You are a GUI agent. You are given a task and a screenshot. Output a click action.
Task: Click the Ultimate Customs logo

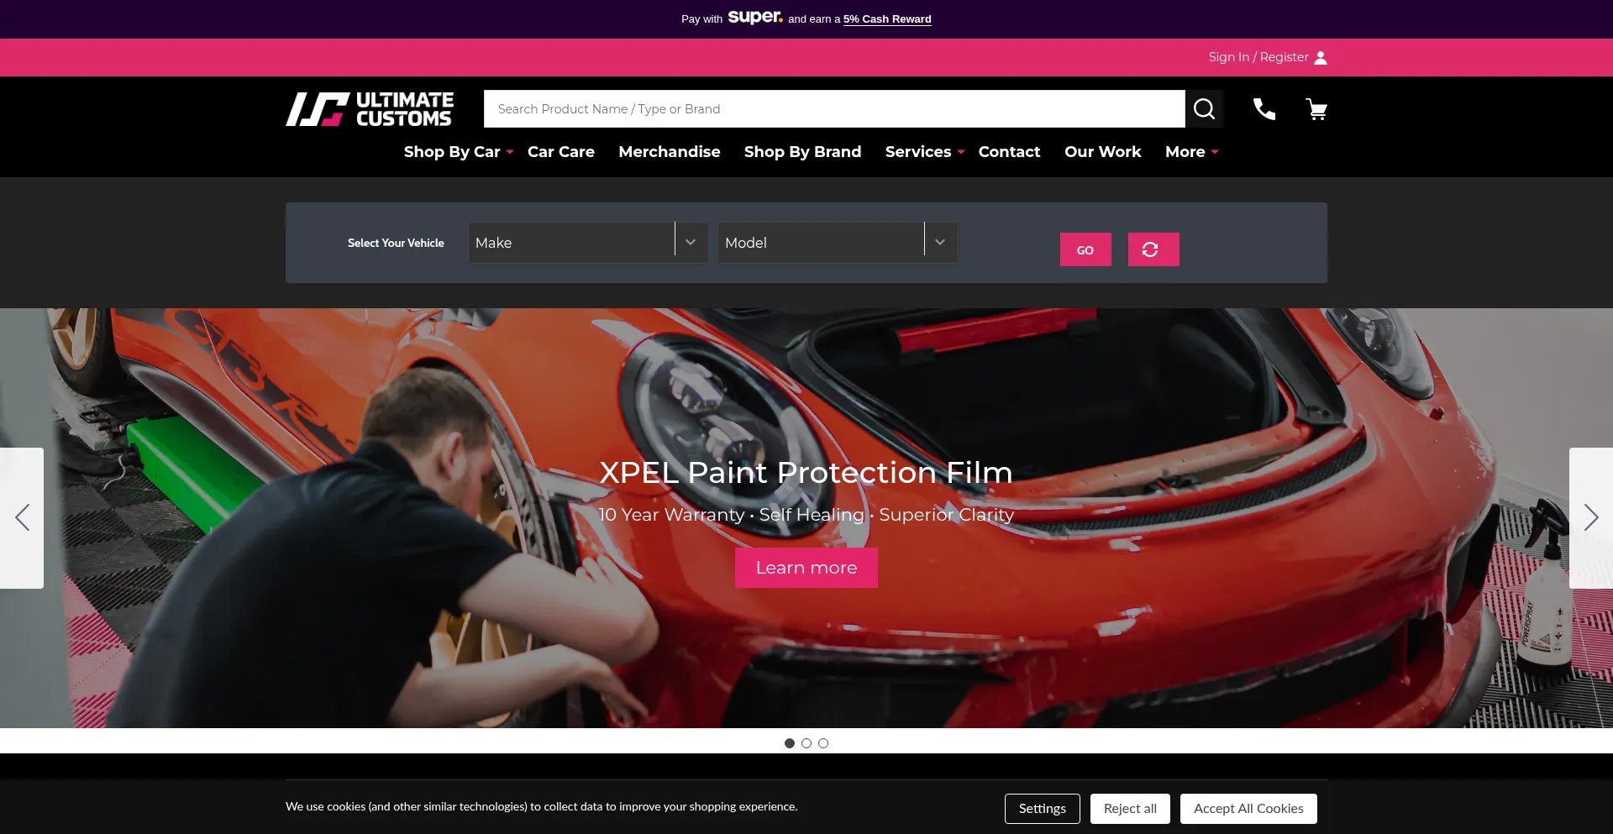point(370,109)
